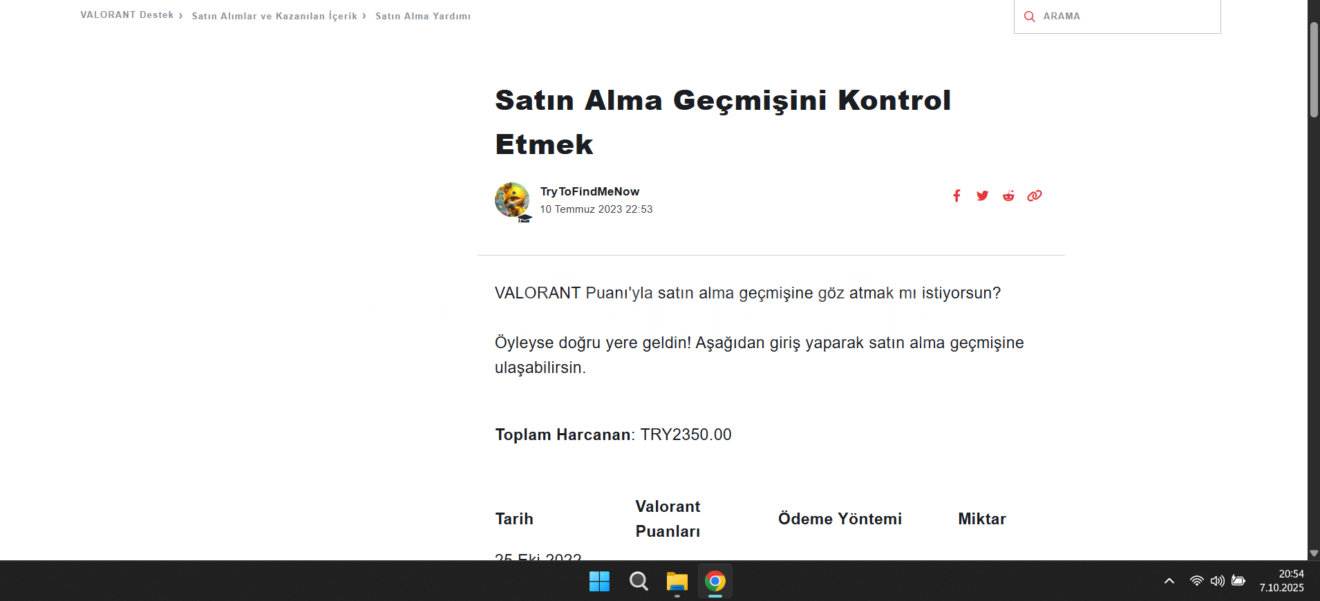
Task: Focus the ARAMA search field
Action: (1117, 17)
